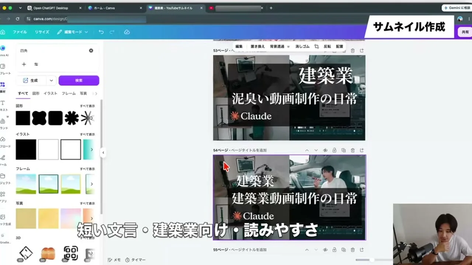The height and width of the screenshot is (265, 472).
Task: Switch to the 図形 category tab
Action: point(36,93)
